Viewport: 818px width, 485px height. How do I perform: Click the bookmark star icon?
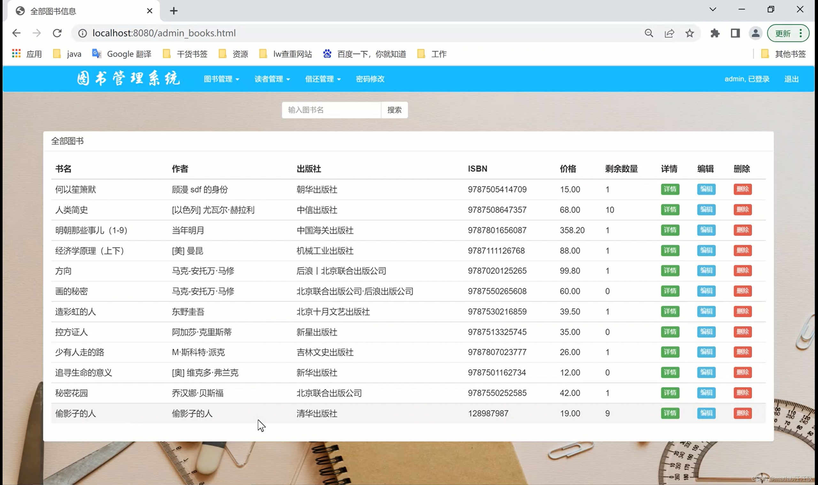click(690, 33)
